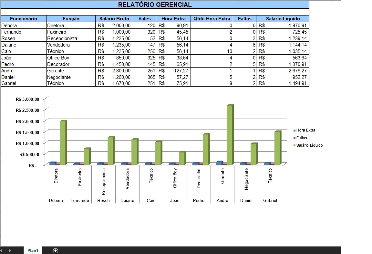Click the next sheet navigation arrow

(10, 251)
